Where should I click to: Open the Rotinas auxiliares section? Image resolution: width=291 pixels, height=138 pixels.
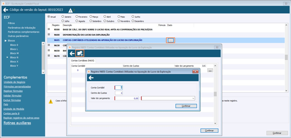coord(17,123)
